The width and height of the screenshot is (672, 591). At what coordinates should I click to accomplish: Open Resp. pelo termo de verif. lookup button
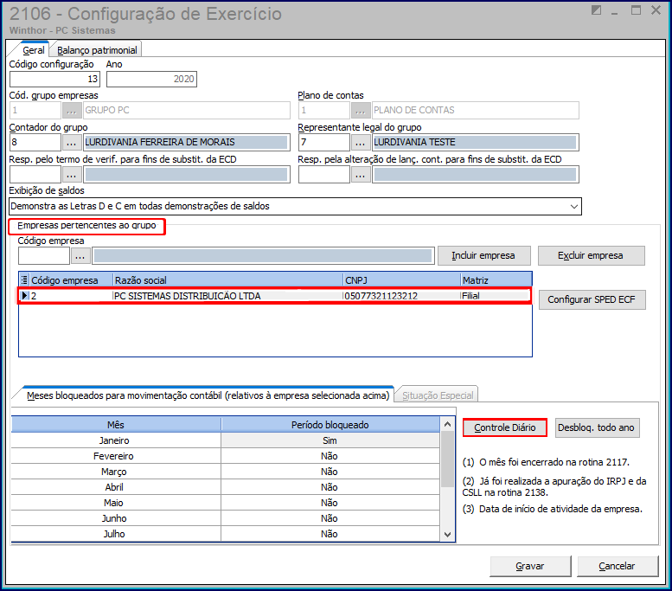click(72, 175)
